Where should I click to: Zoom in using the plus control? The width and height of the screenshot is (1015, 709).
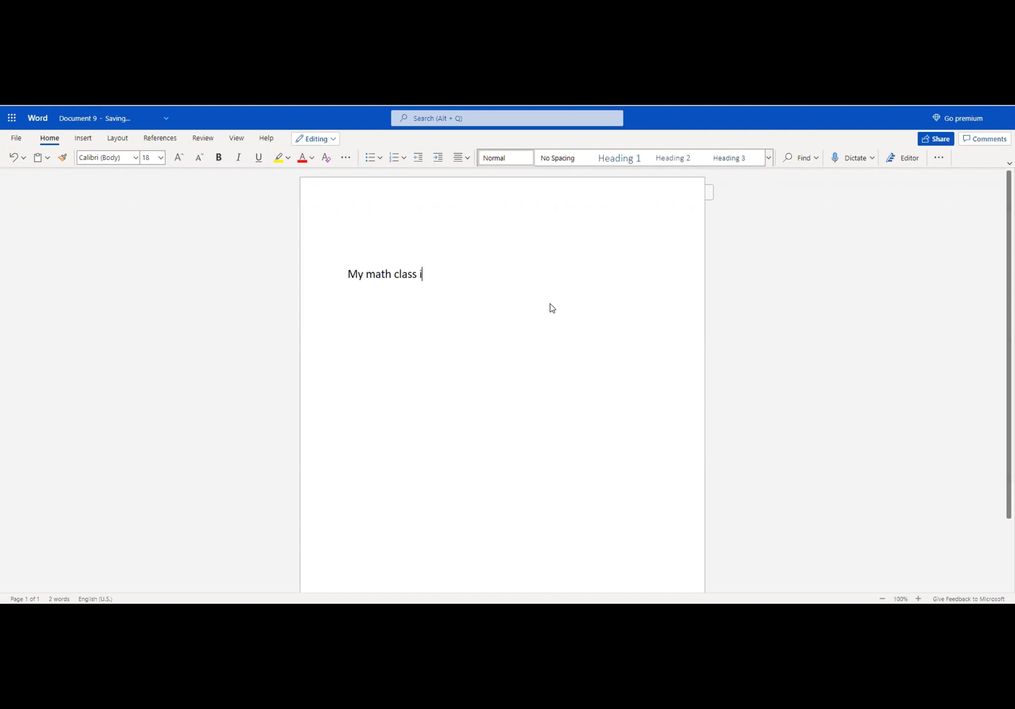(919, 599)
